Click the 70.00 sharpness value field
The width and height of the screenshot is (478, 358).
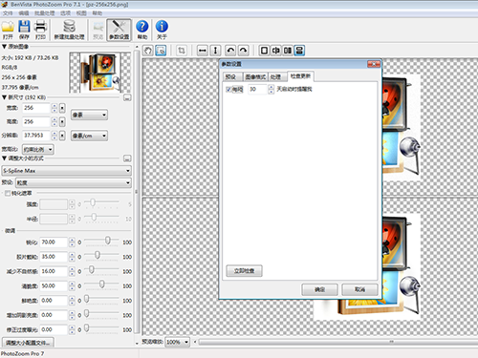[x=54, y=242]
